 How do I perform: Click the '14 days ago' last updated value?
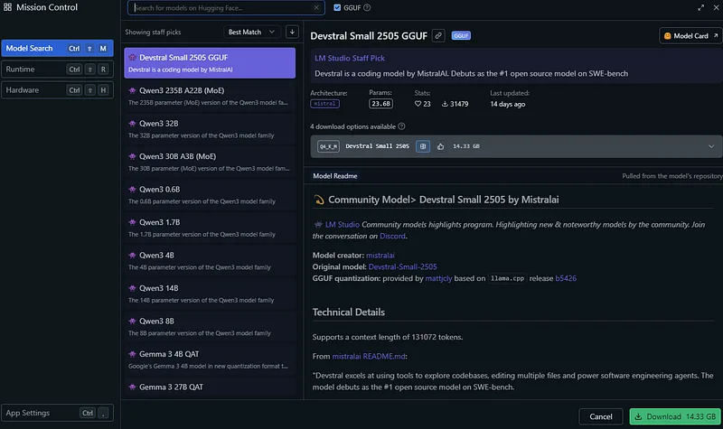[x=508, y=104]
